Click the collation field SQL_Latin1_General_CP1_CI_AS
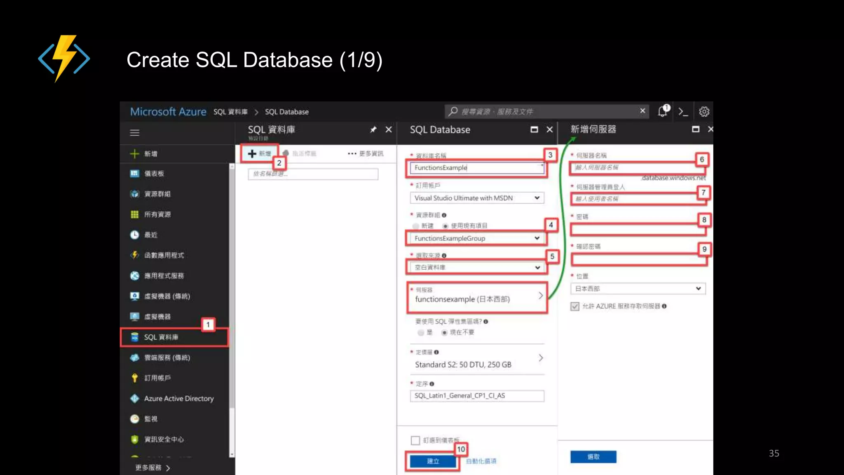The width and height of the screenshot is (844, 475). [x=477, y=396]
